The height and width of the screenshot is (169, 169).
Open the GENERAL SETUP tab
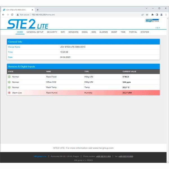coord(35,32)
